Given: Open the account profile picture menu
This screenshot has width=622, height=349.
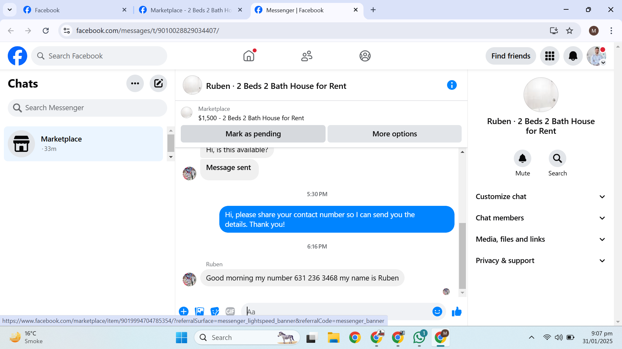Looking at the screenshot, I should 596,56.
